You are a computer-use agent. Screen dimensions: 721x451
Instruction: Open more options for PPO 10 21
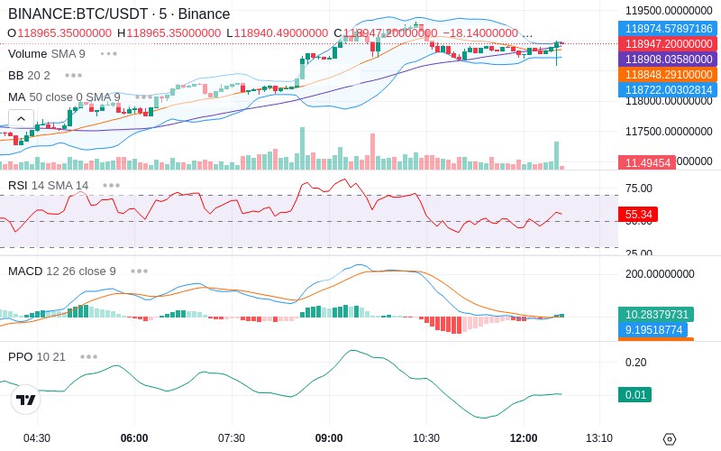point(88,356)
